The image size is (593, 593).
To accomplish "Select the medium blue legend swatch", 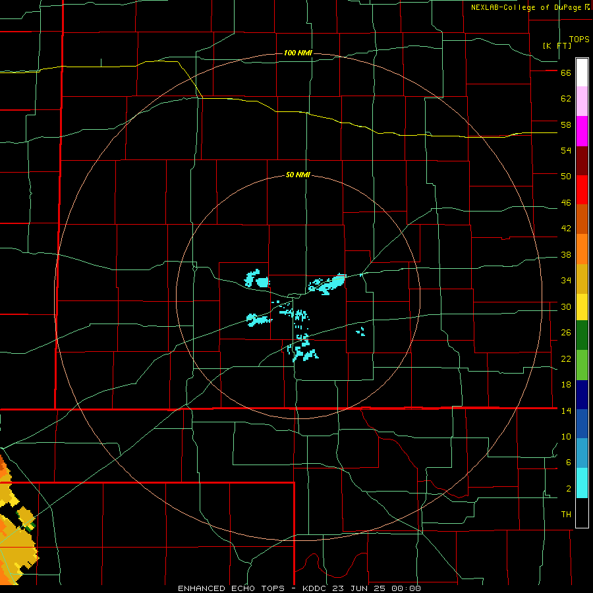I will click(582, 424).
